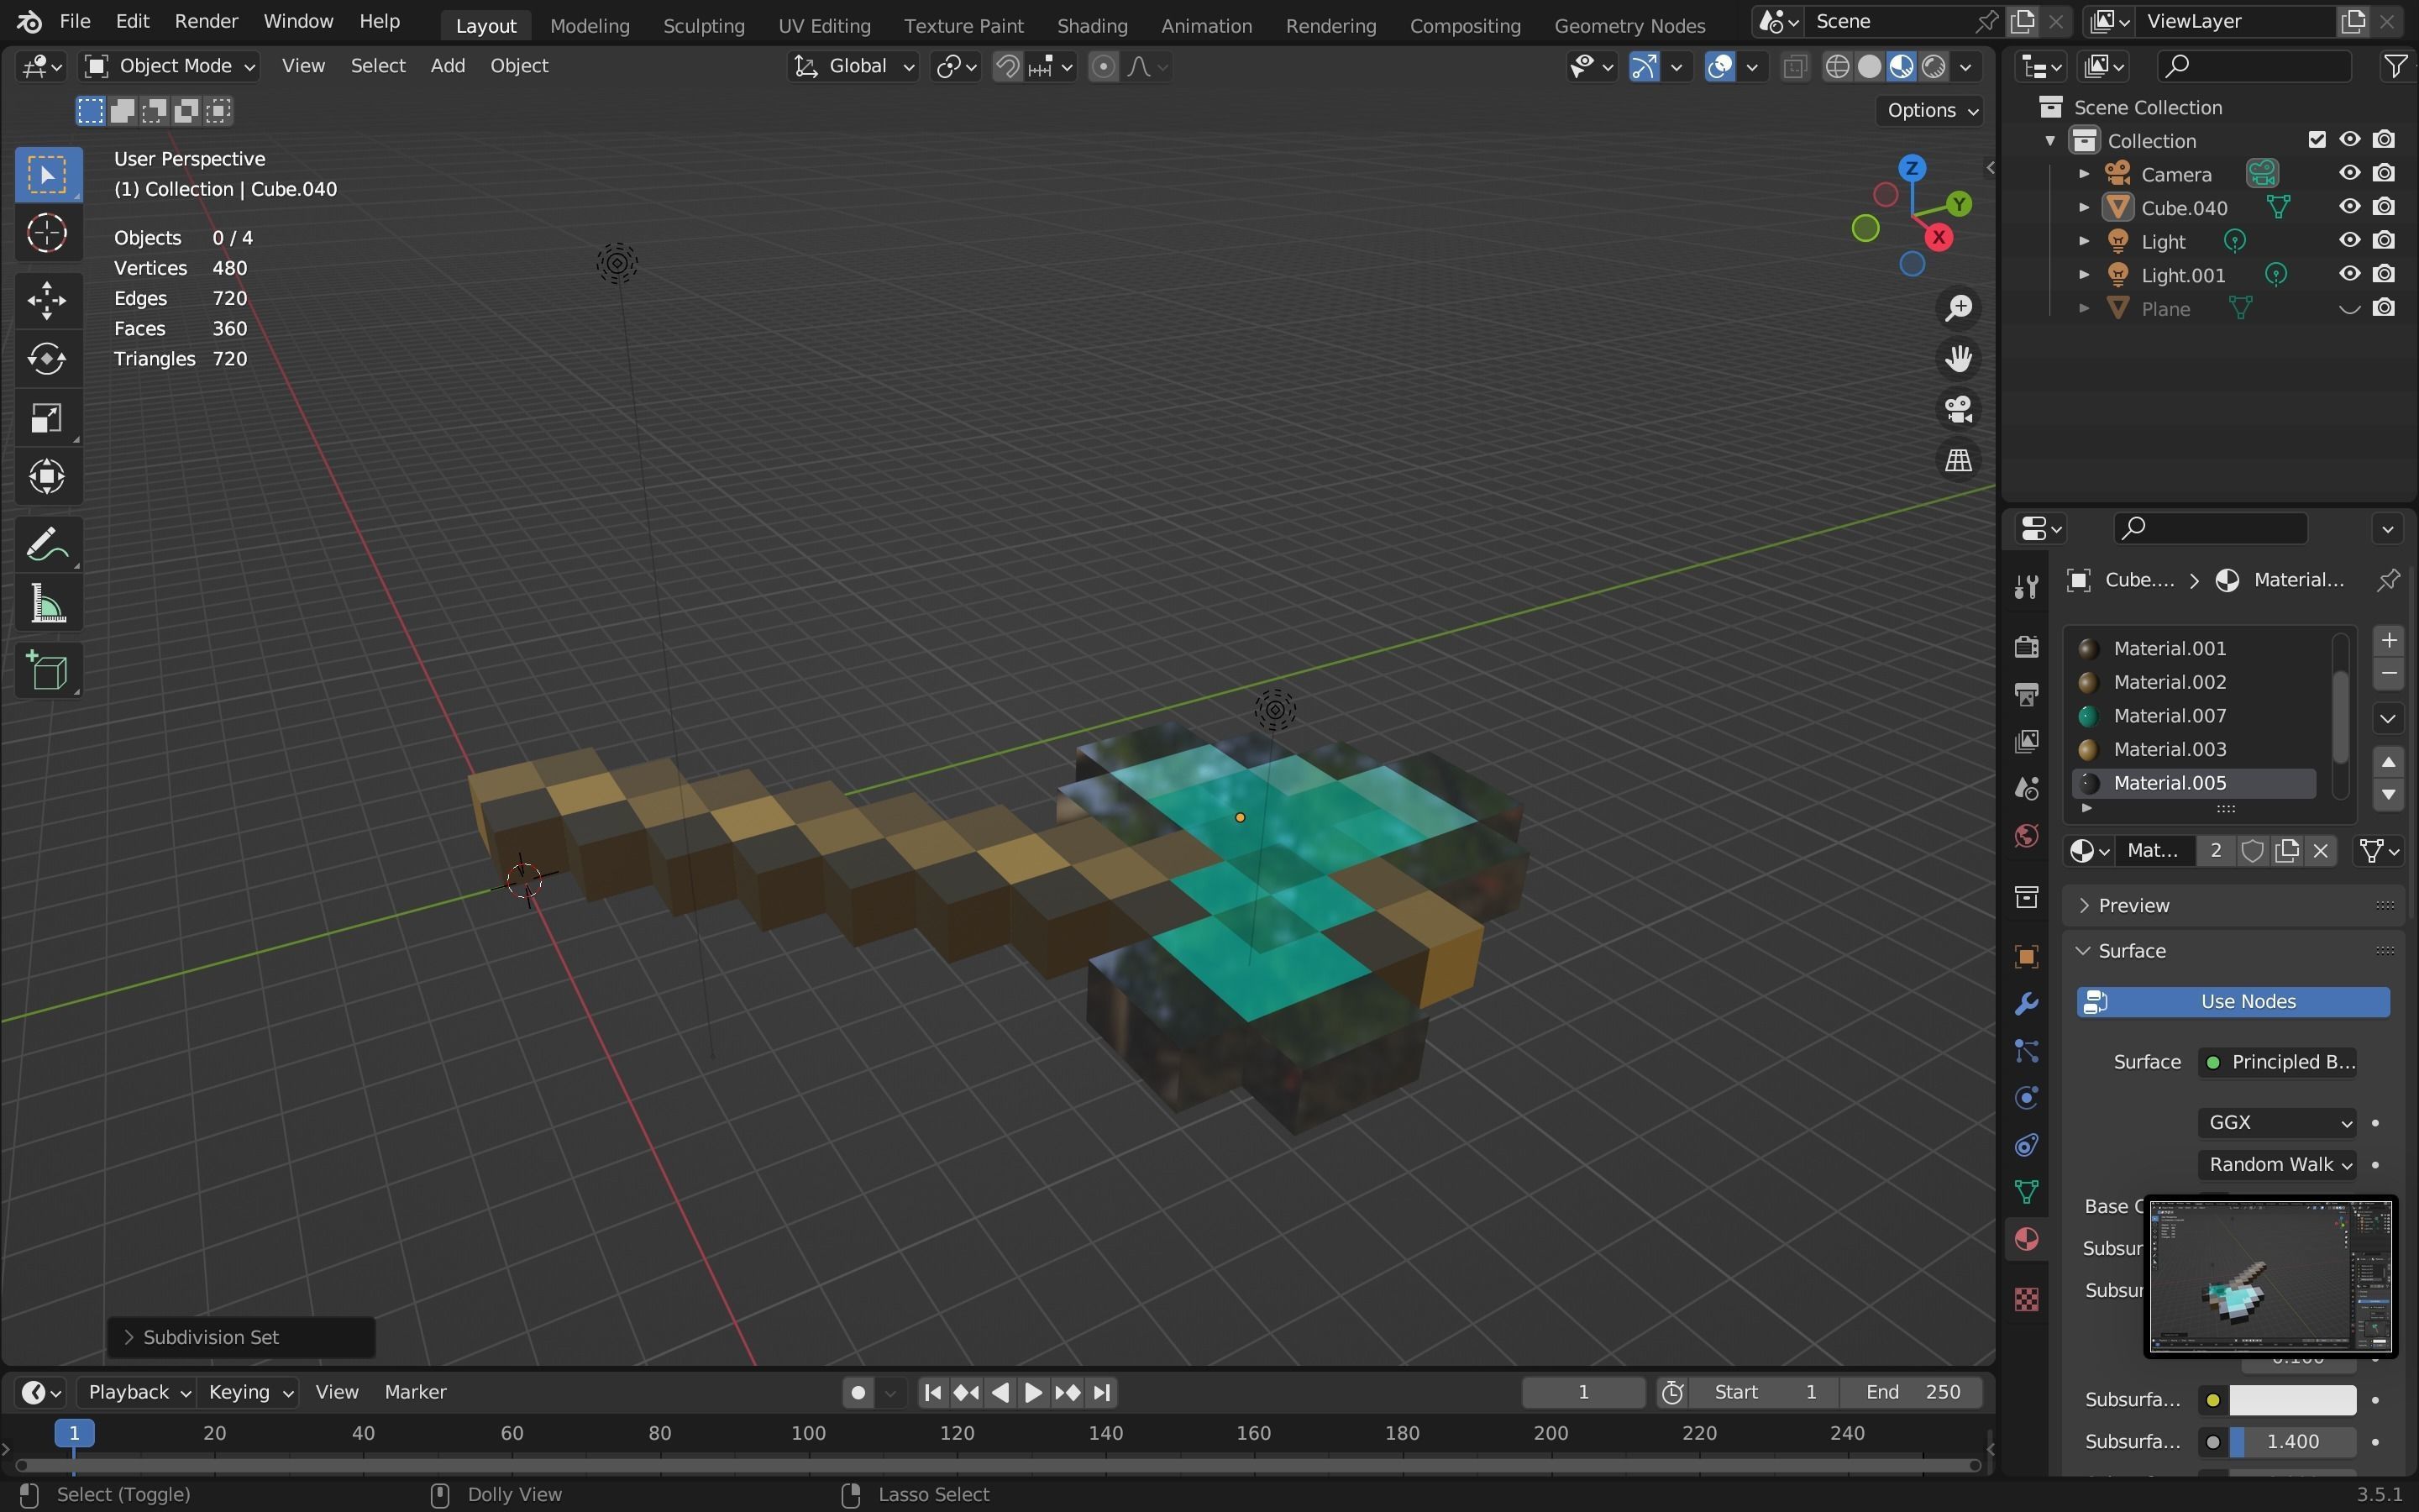Select the Measure tool

(47, 605)
